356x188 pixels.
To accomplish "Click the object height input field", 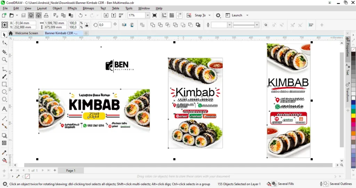I will pyautogui.click(x=56, y=27).
